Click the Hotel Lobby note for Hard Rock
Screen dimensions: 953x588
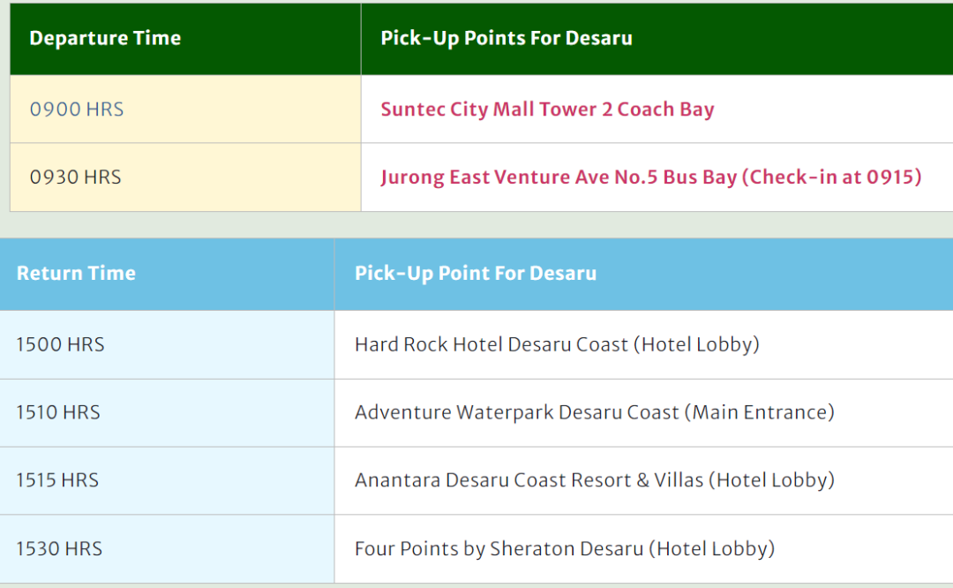(696, 345)
